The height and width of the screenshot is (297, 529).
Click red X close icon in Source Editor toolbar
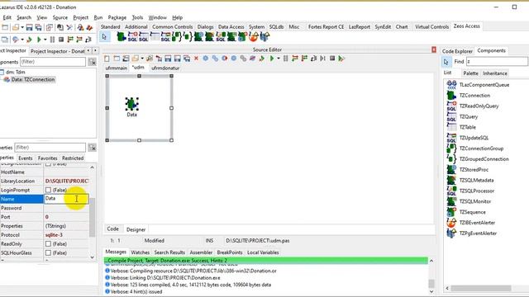(196, 59)
